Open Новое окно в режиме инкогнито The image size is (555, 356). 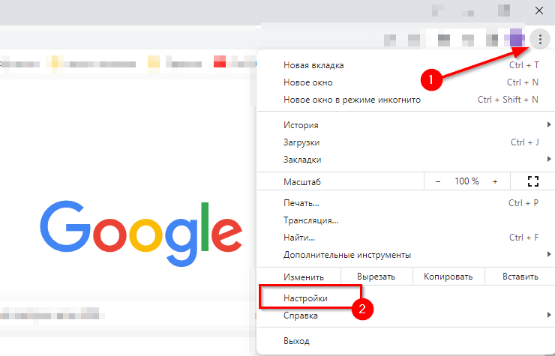point(352,100)
